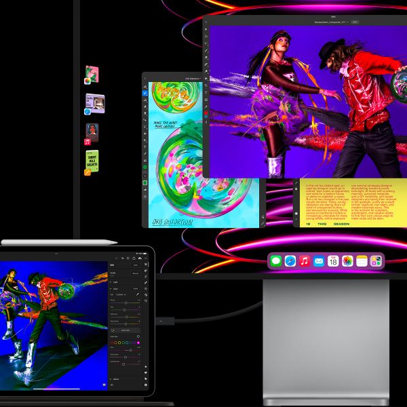Screen dimensions: 407x407
Task: Click the red foreground color swatch in Photoshop toolbar
Action: tap(206, 113)
